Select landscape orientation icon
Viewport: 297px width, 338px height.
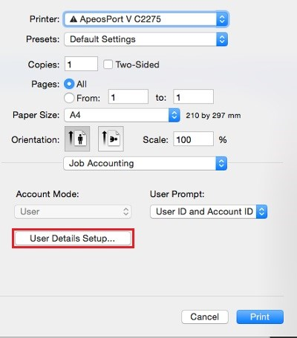pos(111,139)
